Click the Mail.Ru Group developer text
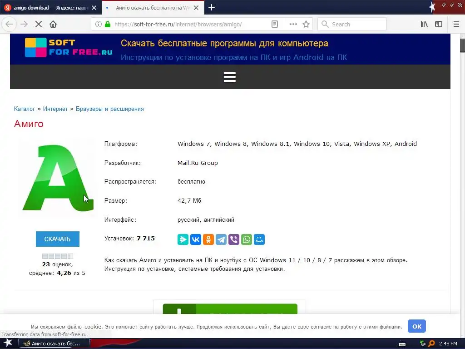The width and height of the screenshot is (465, 349). pos(198,163)
